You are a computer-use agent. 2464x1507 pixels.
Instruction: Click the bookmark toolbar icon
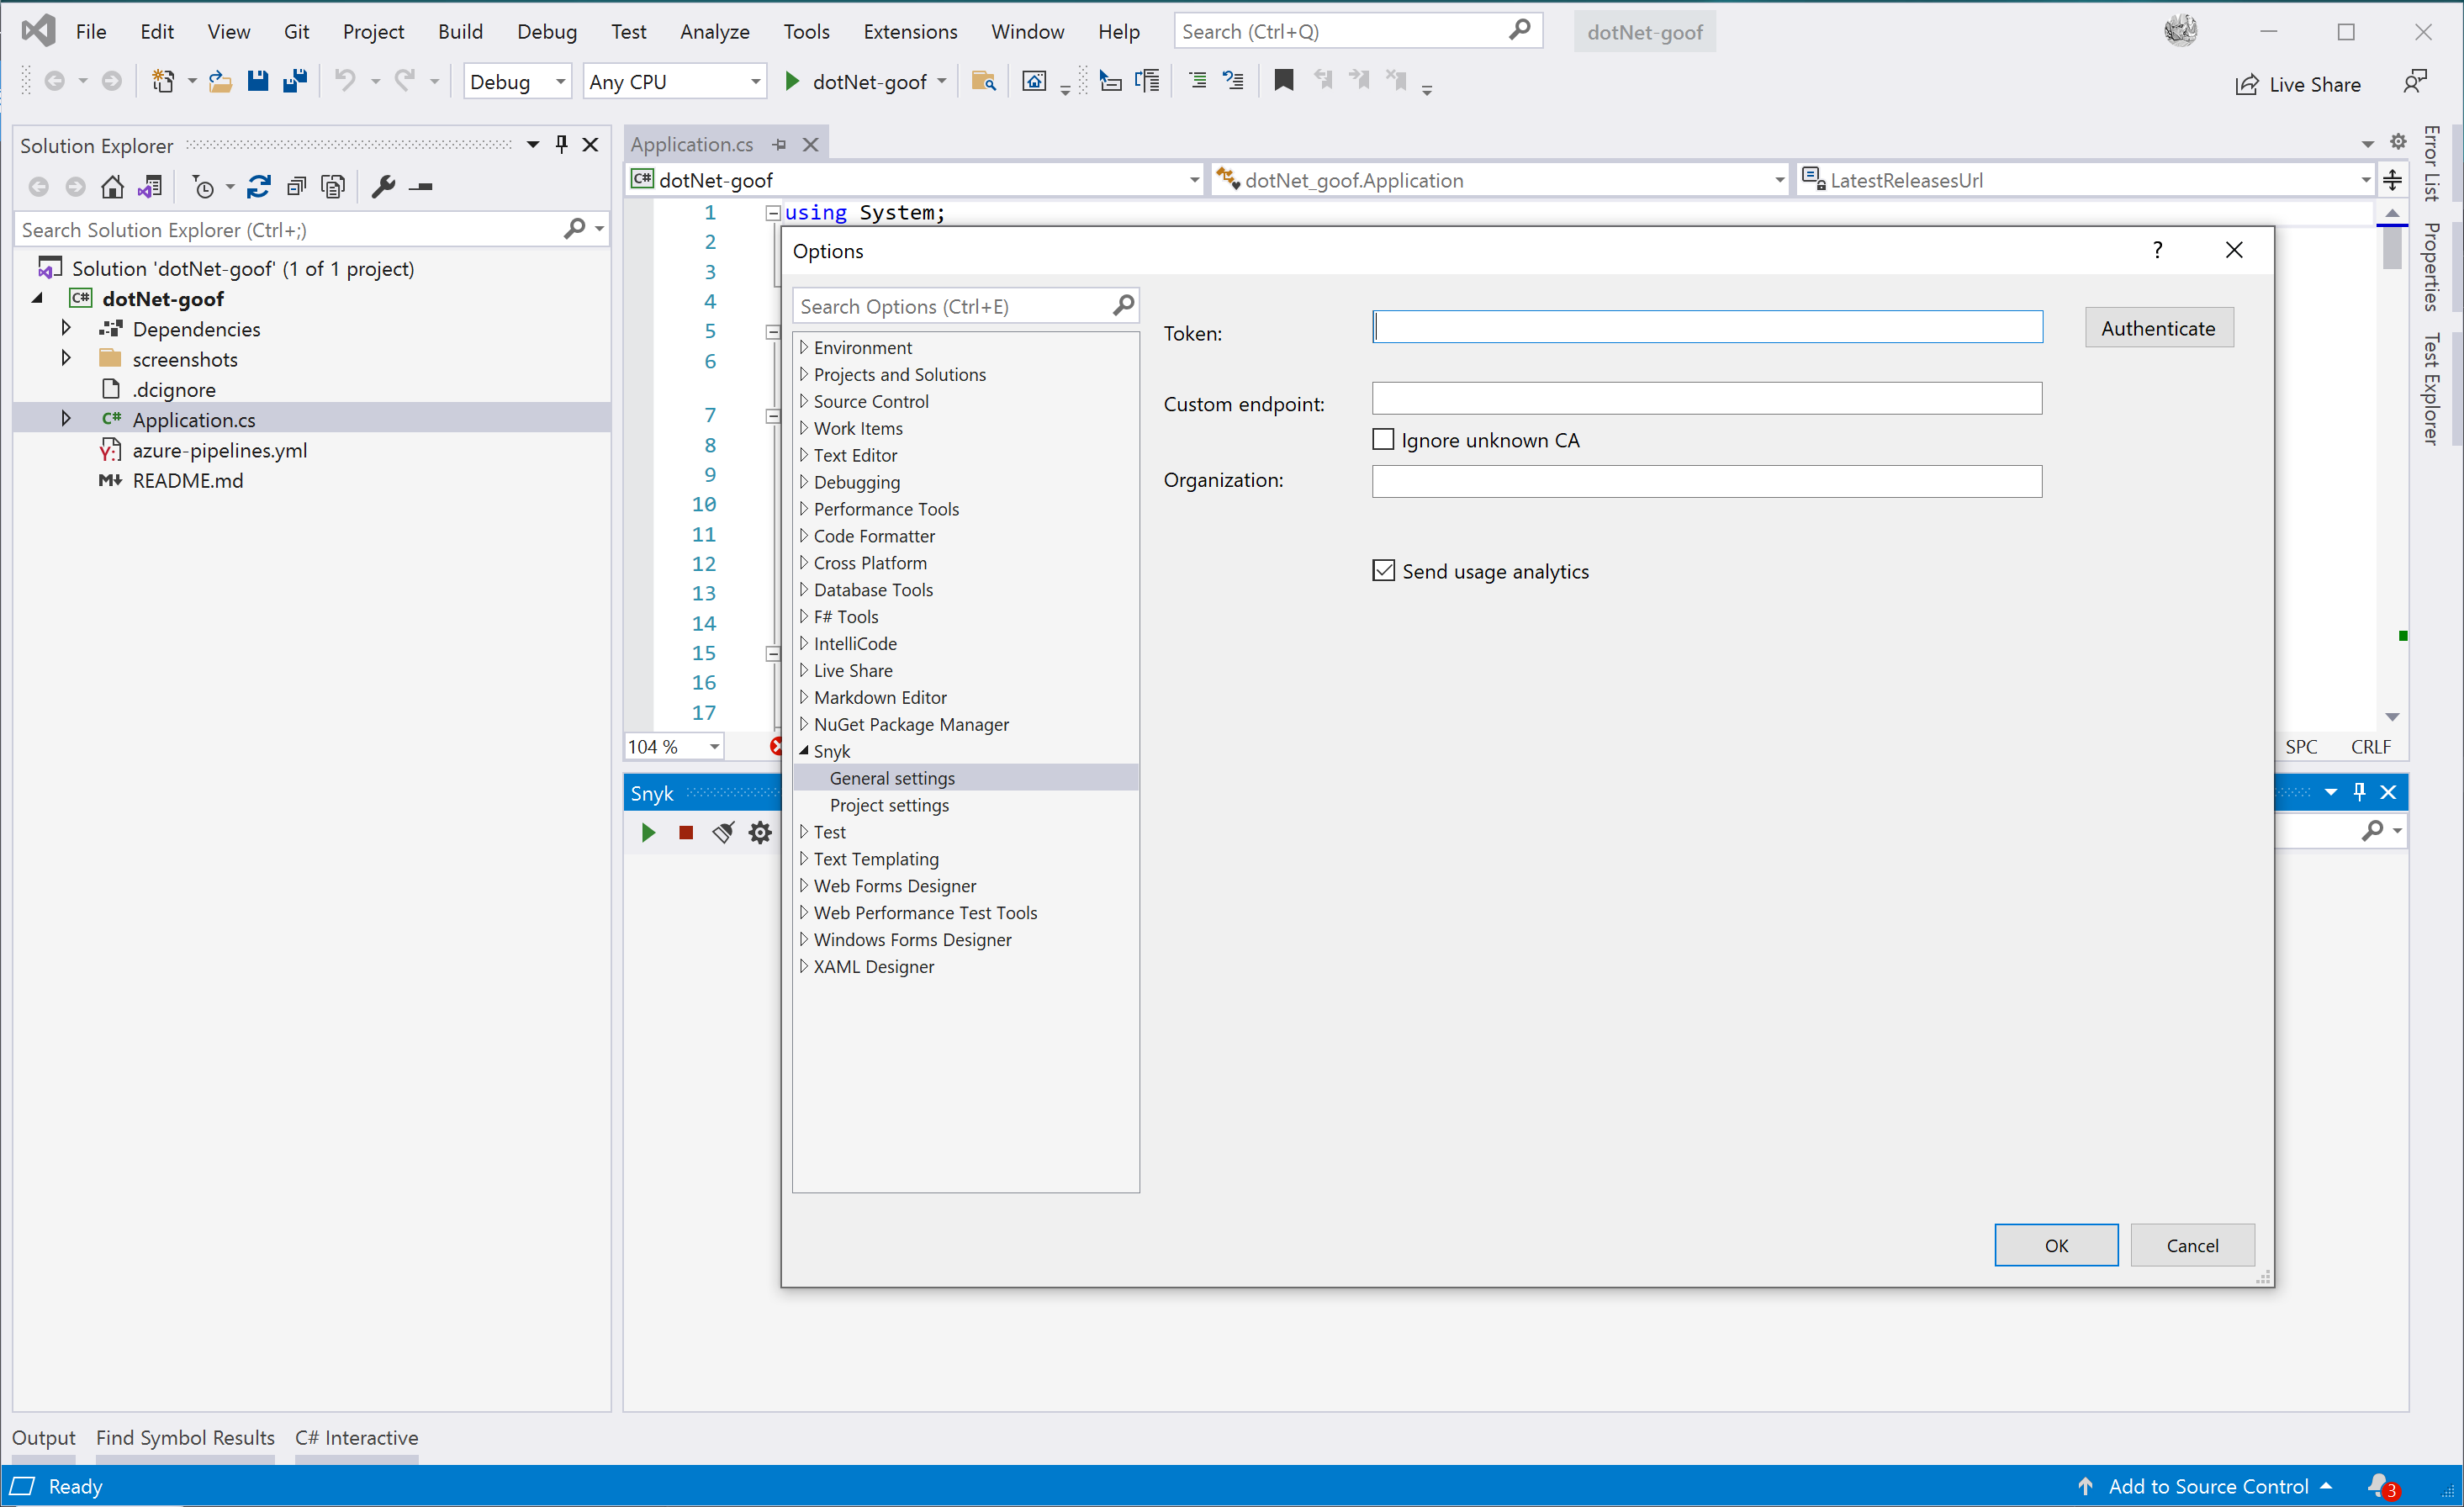click(x=1283, y=81)
